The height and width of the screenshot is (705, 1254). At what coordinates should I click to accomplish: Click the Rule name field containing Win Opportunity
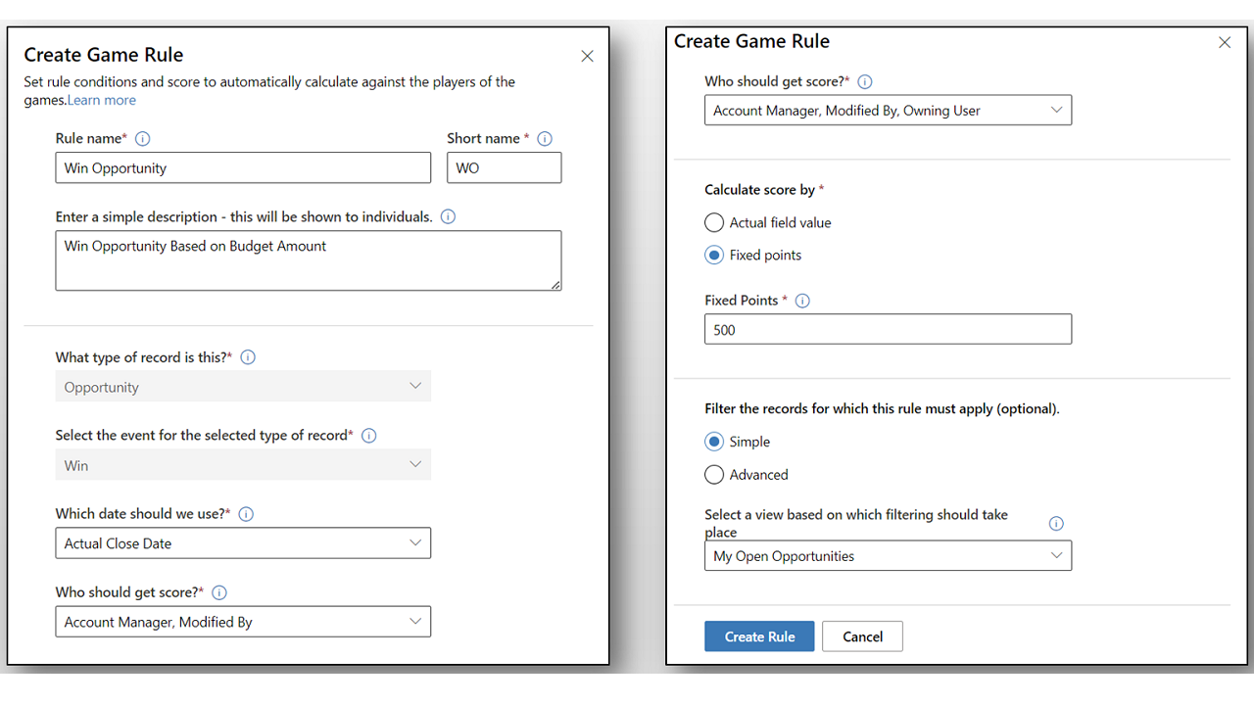point(243,167)
